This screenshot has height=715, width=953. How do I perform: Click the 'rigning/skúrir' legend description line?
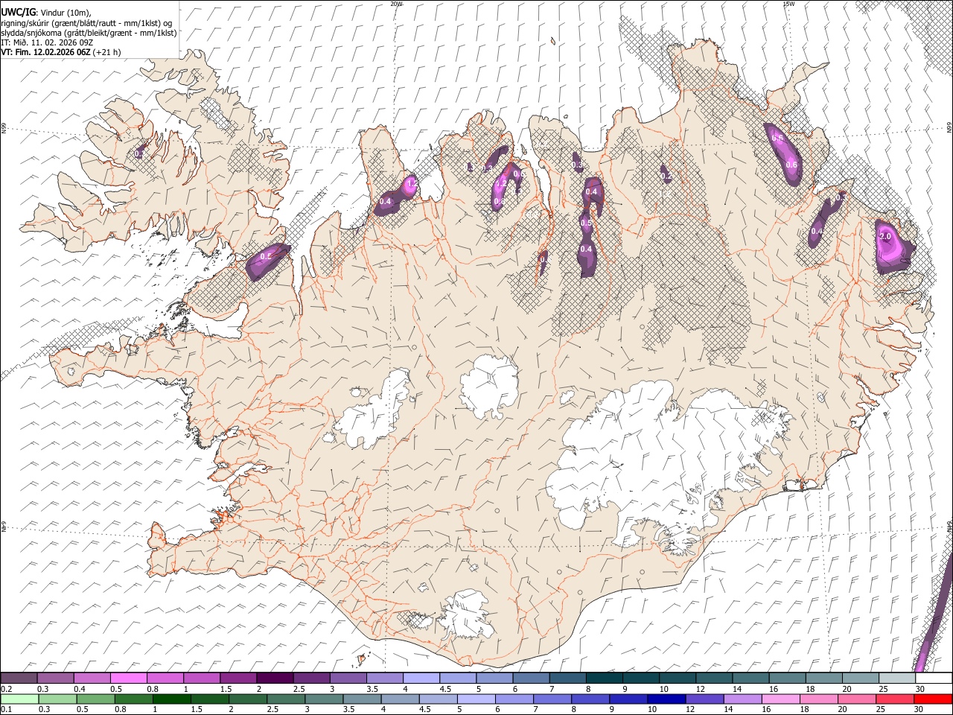tap(86, 23)
